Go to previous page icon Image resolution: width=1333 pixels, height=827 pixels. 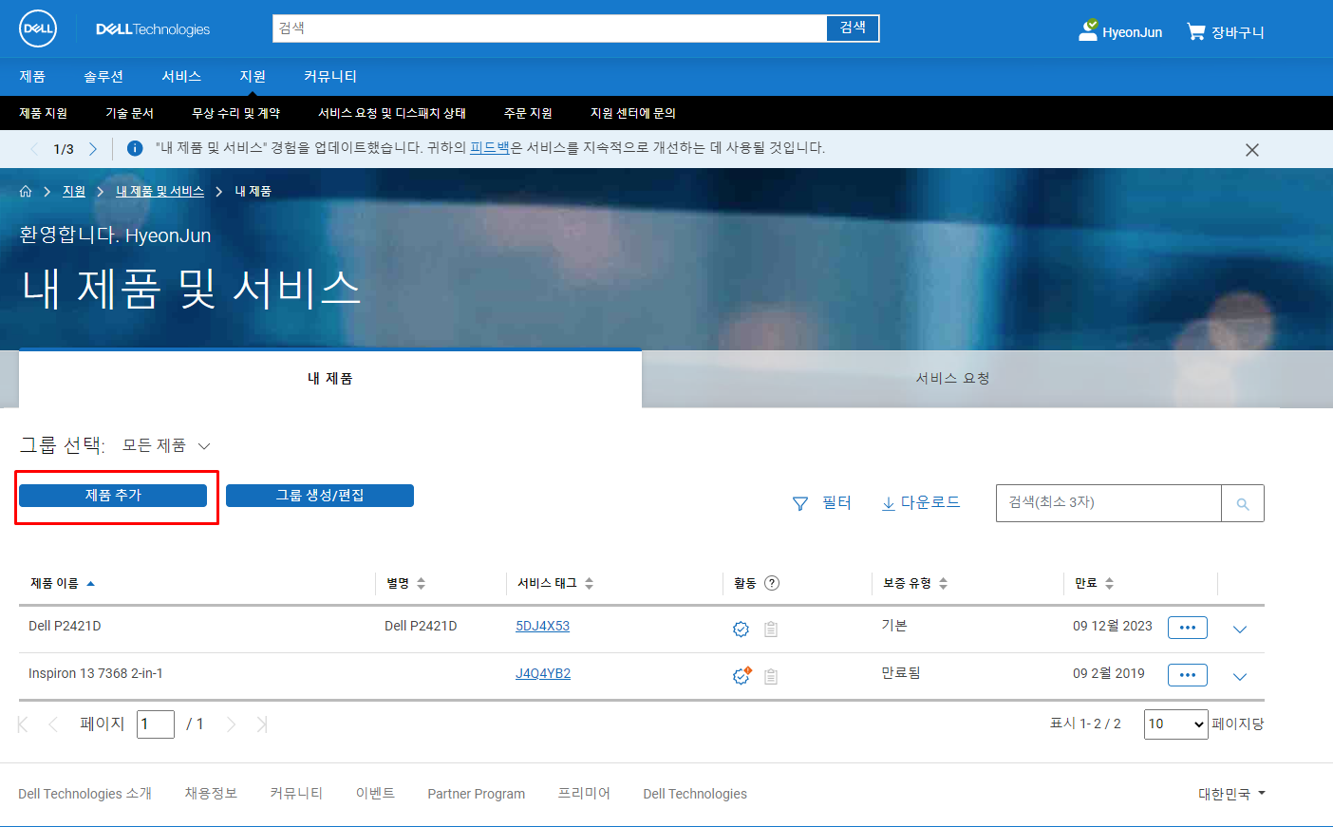pos(53,724)
